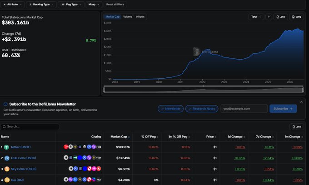This screenshot has width=309, height=185.
Task: Open the Peg Type filter dropdown
Action: tap(71, 5)
